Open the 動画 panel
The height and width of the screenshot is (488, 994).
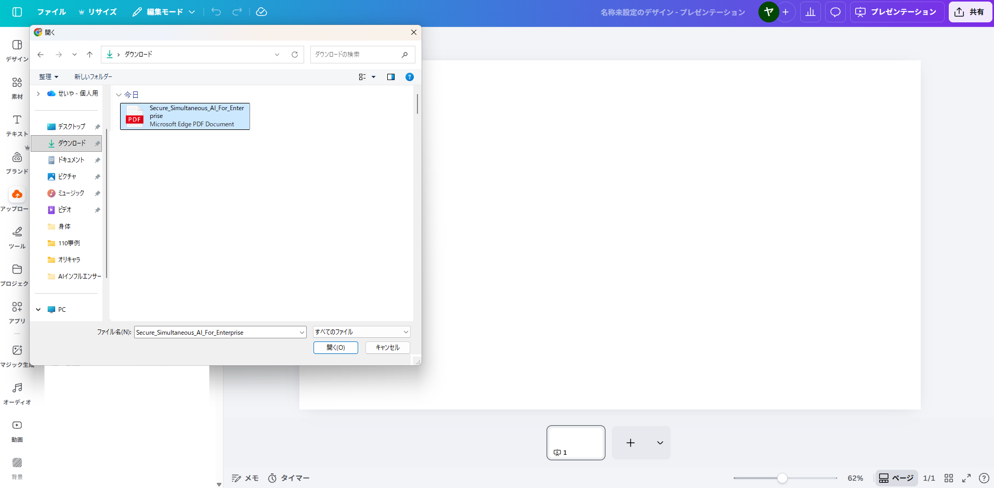coord(17,430)
